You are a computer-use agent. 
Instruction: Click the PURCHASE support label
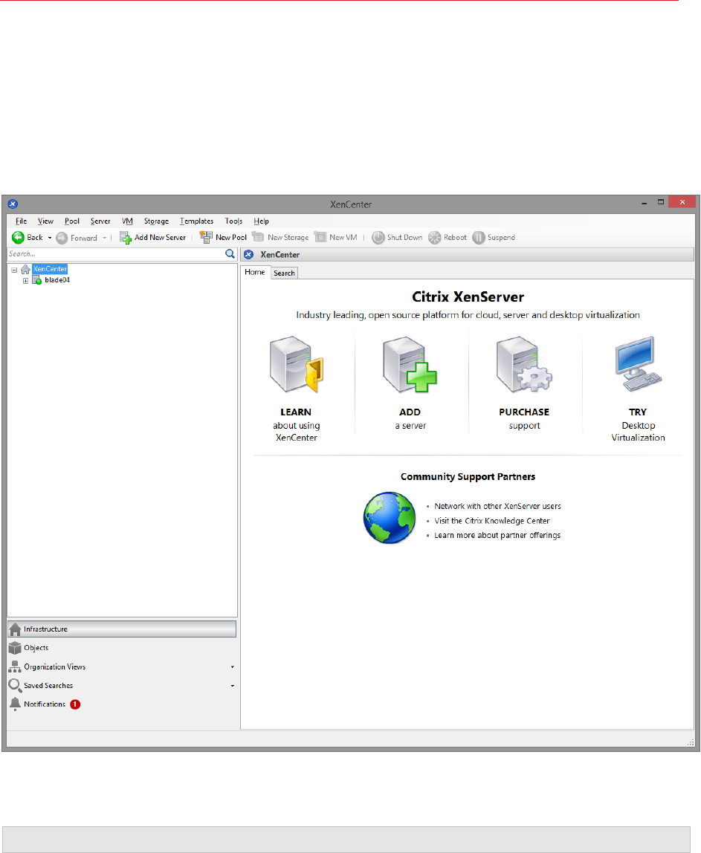[524, 419]
